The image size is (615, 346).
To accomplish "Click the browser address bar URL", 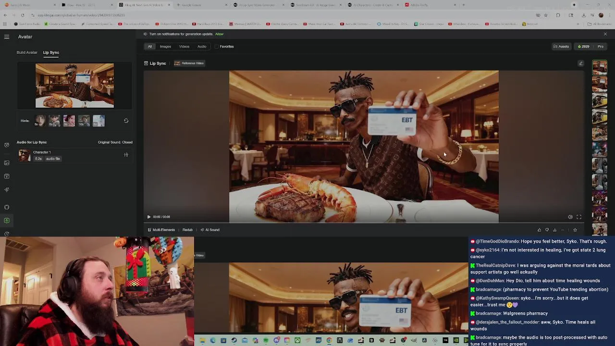I will click(x=81, y=15).
